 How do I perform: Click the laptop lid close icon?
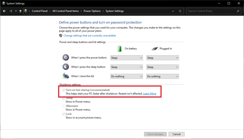coord(65,76)
